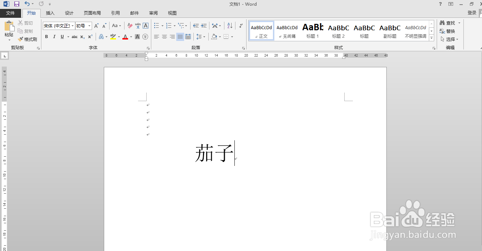Expand the styles gallery more button
Image resolution: width=482 pixels, height=251 pixels.
(432, 38)
